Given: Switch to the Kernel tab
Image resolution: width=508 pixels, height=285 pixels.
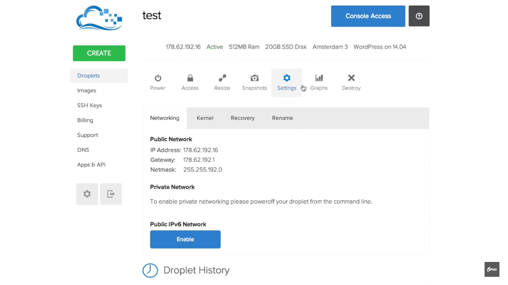Looking at the screenshot, I should coord(205,118).
